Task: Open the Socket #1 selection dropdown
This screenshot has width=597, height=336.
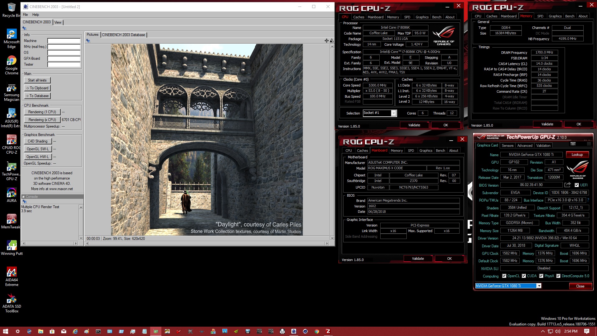Action: click(x=393, y=113)
